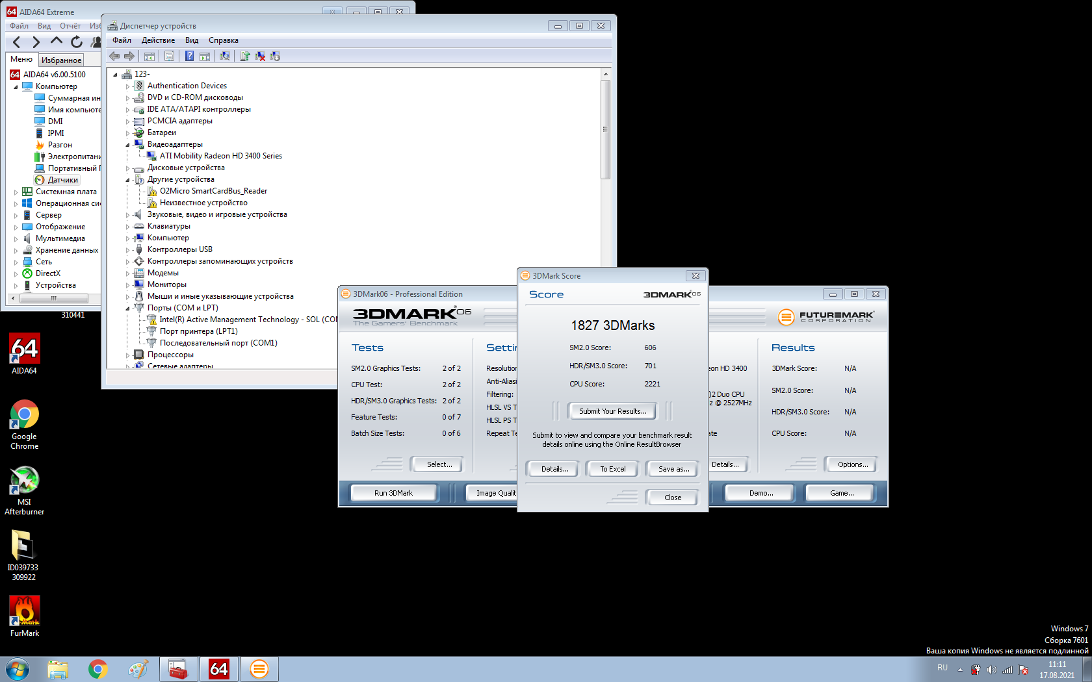The width and height of the screenshot is (1092, 682).
Task: Click Forward arrow in Device Manager toolbar
Action: pyautogui.click(x=129, y=57)
